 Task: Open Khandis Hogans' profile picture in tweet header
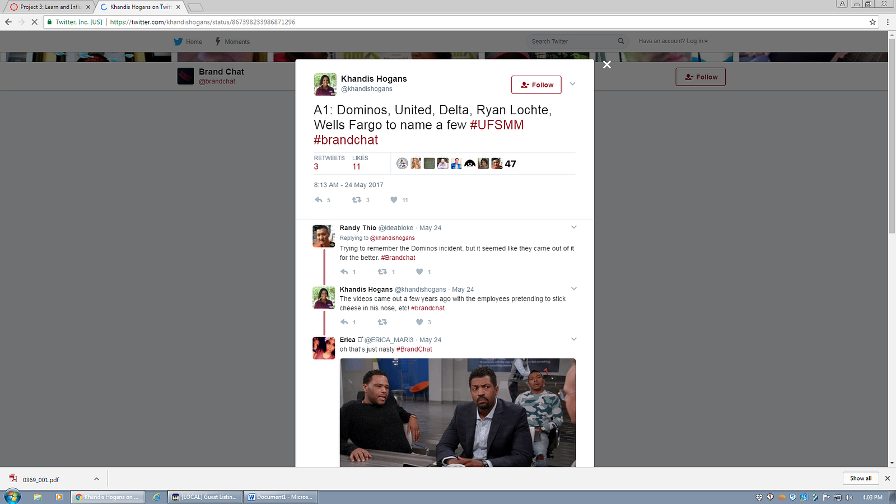point(325,85)
